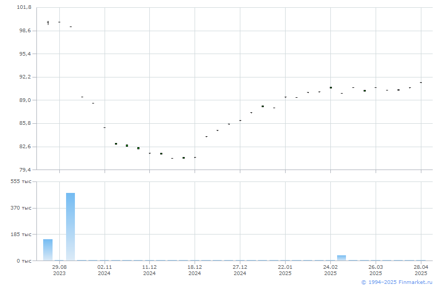The width and height of the screenshot is (437, 286).
Task: Click the '92,2' price axis label
Action: tap(25, 76)
